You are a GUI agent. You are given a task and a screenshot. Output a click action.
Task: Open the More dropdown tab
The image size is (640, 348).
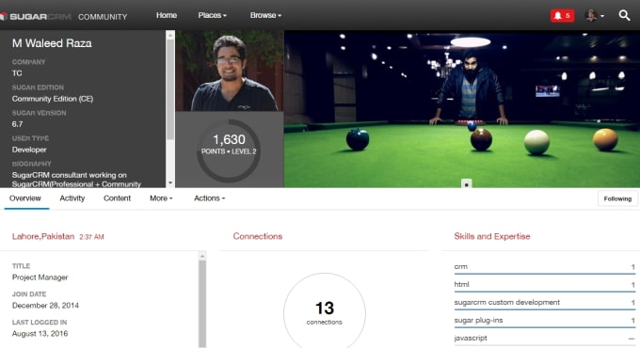(x=161, y=198)
